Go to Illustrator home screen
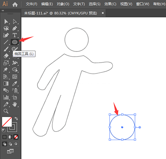Screen dimensions: 166x159 click(15, 4)
